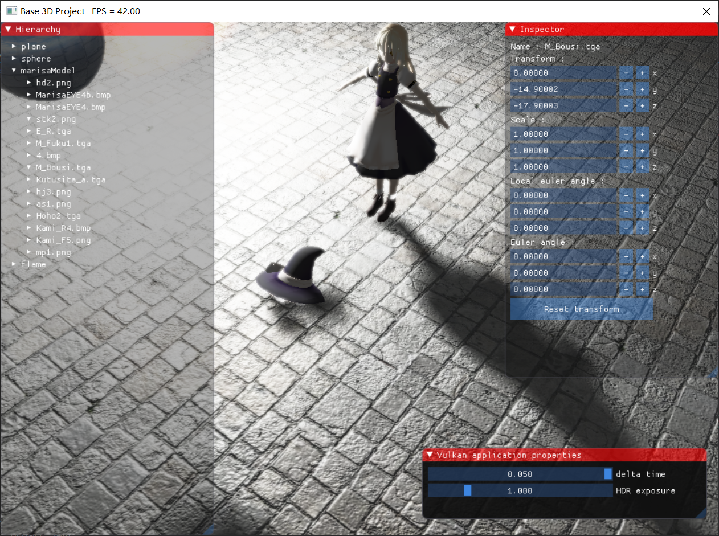This screenshot has width=719, height=536.
Task: Decrease Transform x with minus button
Action: pos(626,73)
